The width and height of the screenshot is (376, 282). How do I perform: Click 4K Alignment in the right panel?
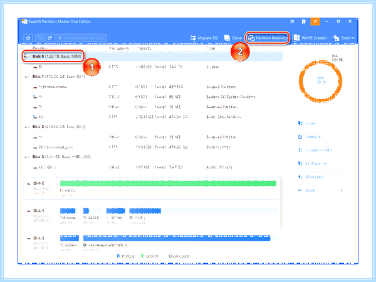point(313,163)
